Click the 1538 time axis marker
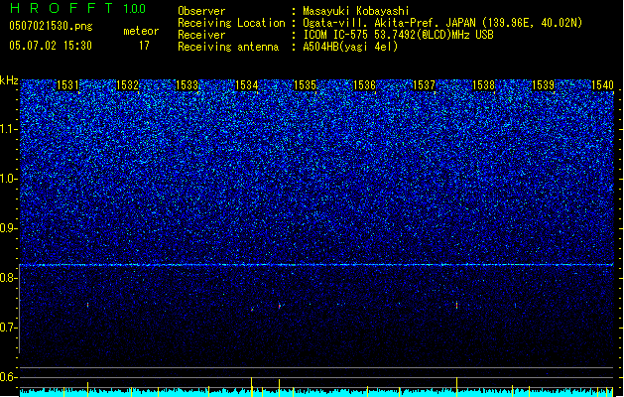This screenshot has width=624, height=397. click(x=483, y=85)
